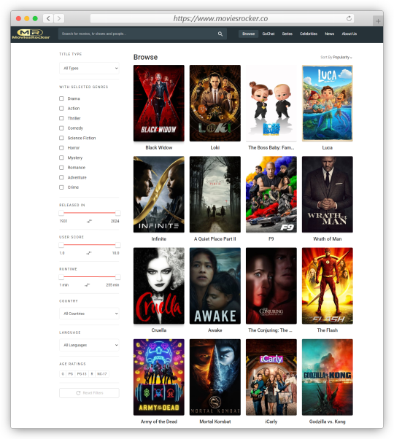
Task: Go to the Series section
Action: pos(287,34)
